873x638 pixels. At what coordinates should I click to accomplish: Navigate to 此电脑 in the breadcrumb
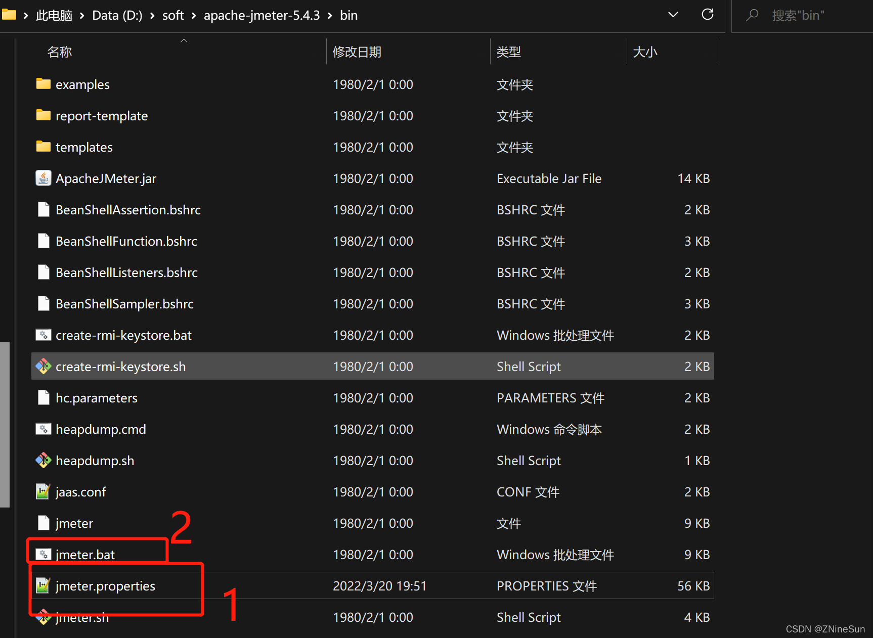(54, 16)
